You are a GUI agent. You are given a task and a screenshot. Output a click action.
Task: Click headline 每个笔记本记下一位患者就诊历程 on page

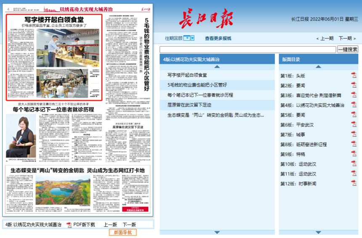[x=53, y=109]
